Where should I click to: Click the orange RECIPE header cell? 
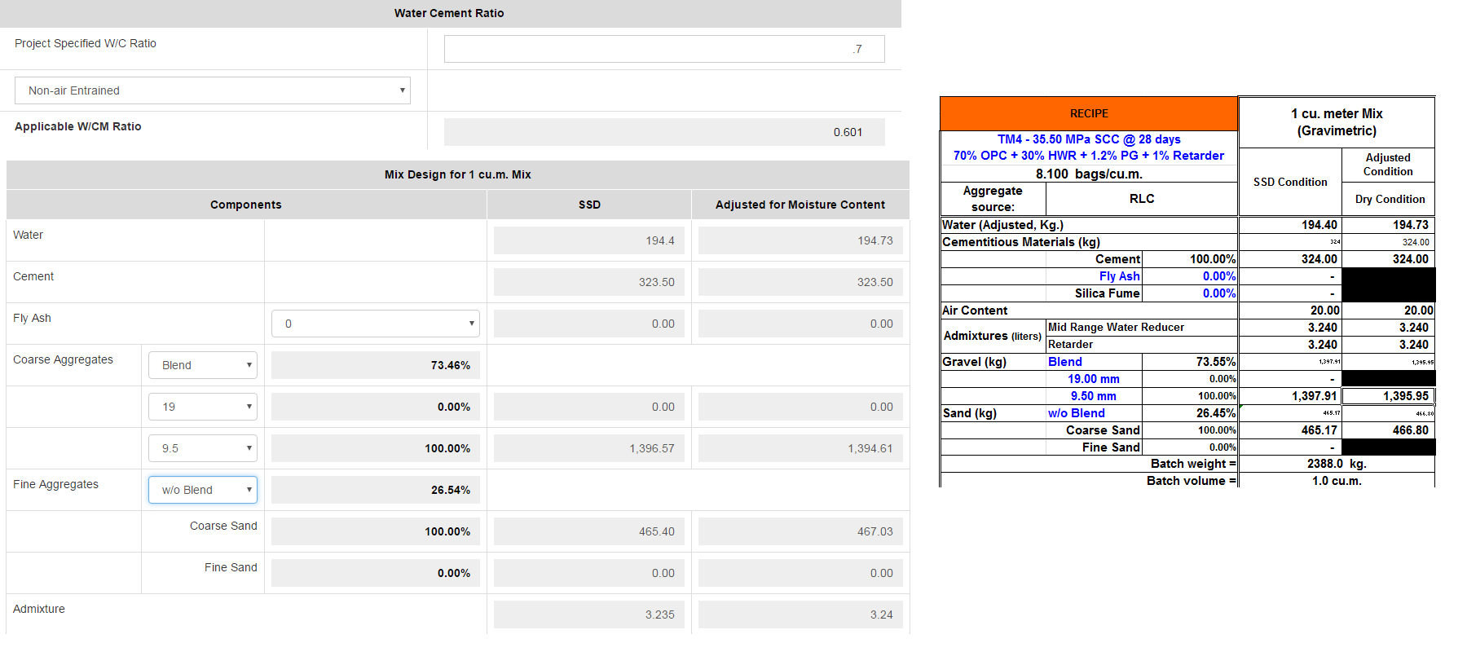[1089, 113]
